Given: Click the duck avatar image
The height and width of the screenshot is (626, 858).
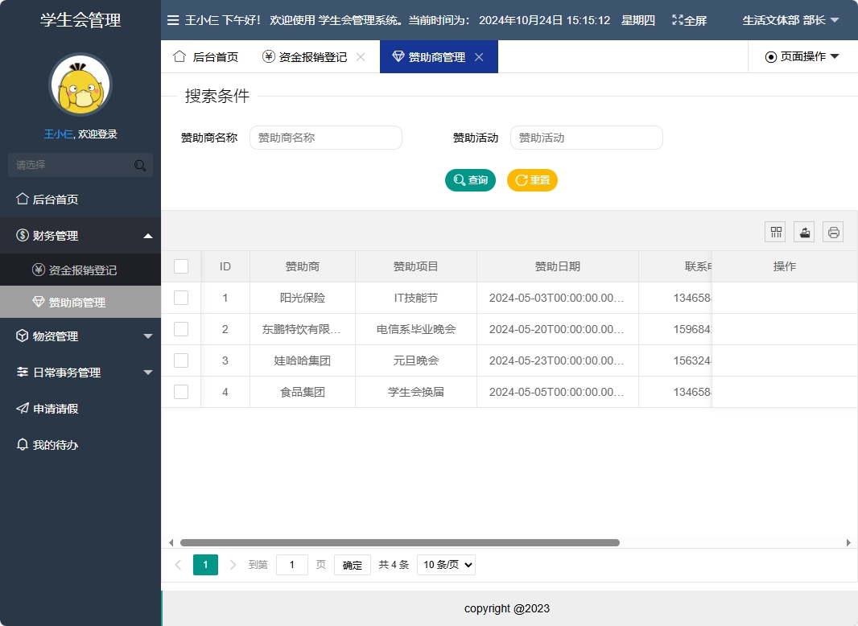Looking at the screenshot, I should (80, 83).
